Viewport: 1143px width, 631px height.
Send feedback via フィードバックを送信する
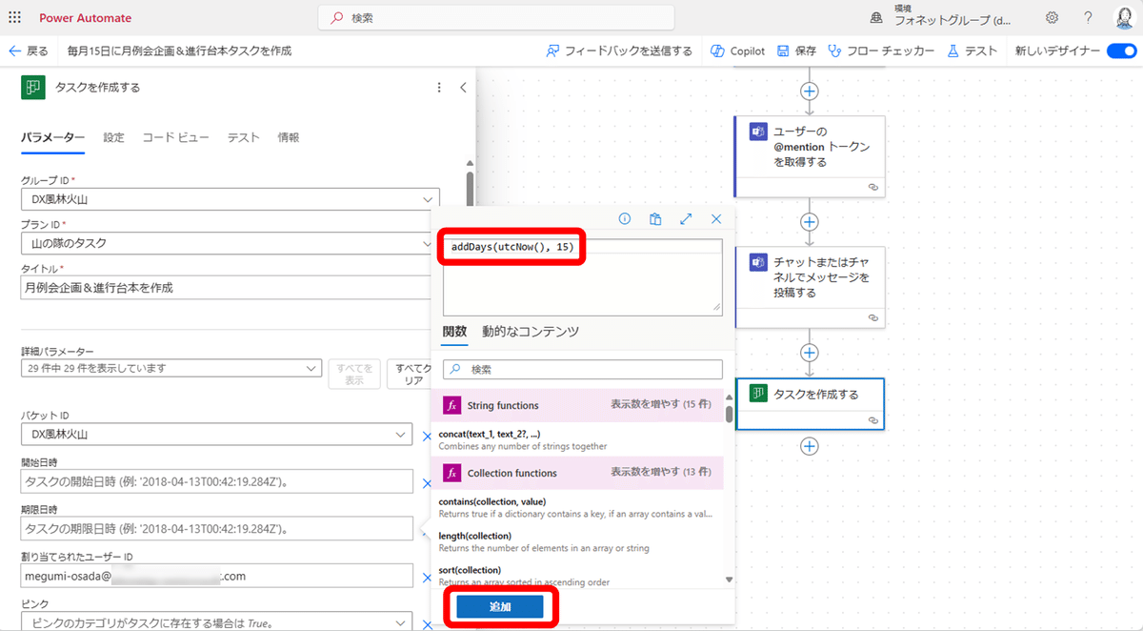[619, 51]
